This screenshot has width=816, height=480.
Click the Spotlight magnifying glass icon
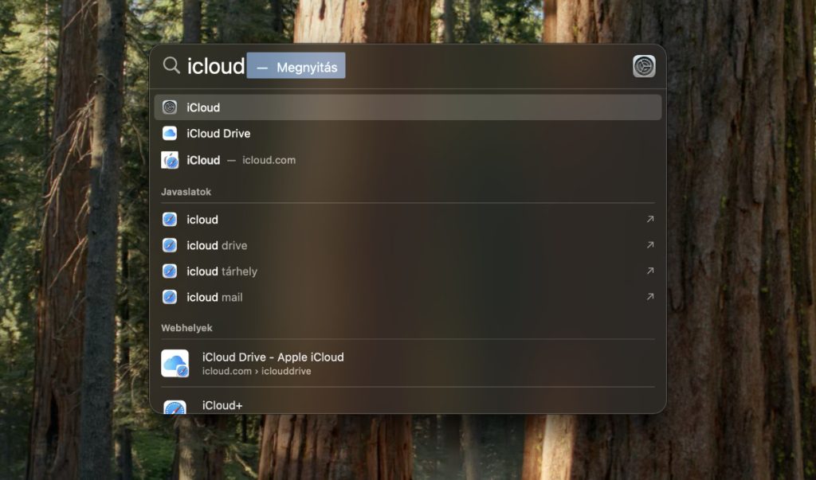171,65
